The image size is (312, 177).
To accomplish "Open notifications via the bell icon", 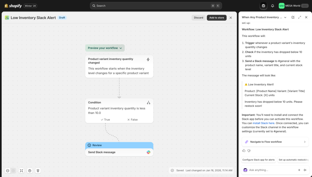I will pos(272,5).
